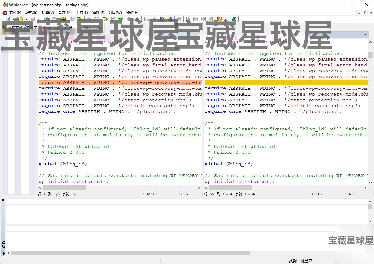
Task: Restore the child document window
Action: 365,13
